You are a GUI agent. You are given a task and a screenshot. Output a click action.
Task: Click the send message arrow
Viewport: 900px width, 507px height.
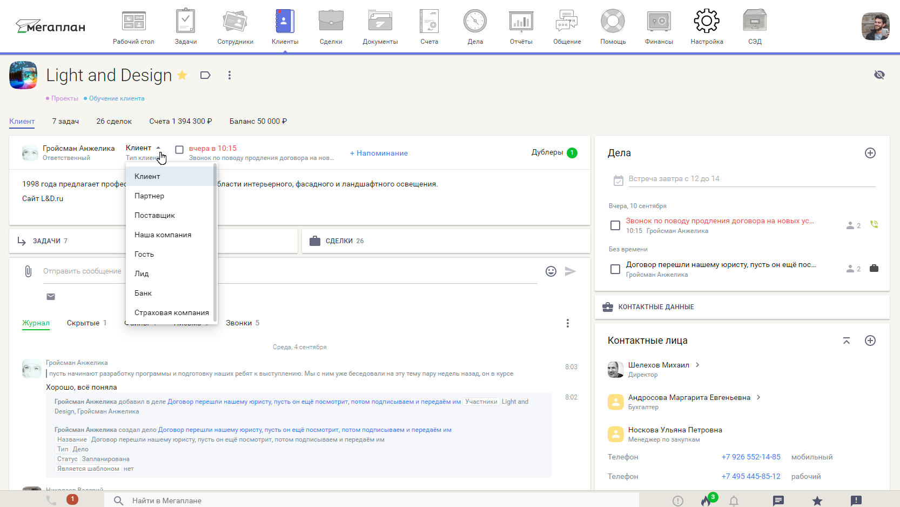point(570,271)
